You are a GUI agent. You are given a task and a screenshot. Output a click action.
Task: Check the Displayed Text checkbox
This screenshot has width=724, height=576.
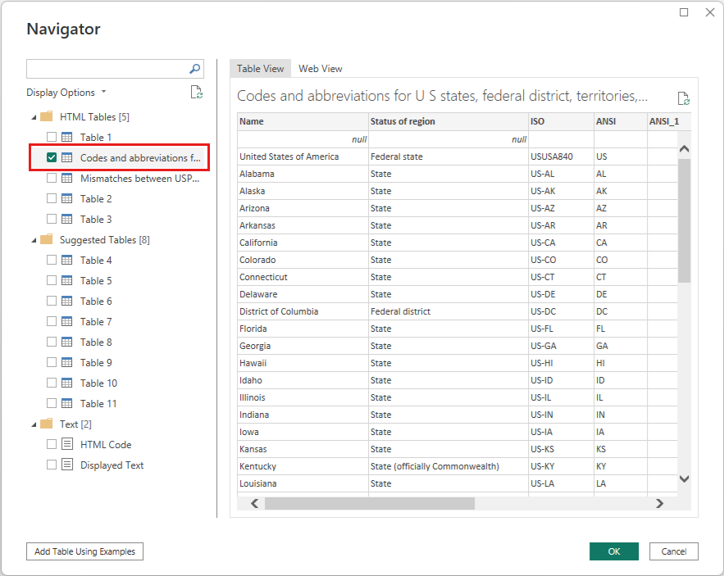pos(52,465)
